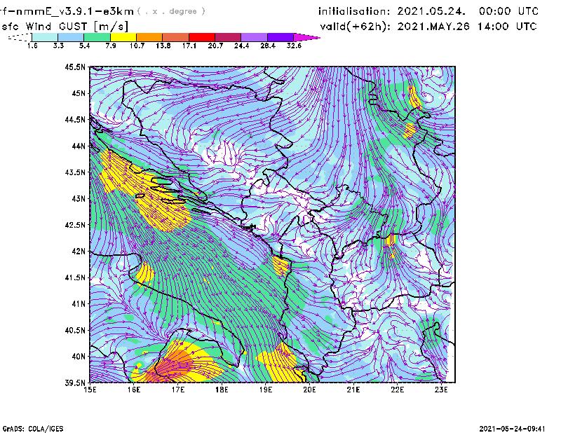Click the latitude label 45.5N
Screen dimensions: 561x433
click(x=75, y=67)
